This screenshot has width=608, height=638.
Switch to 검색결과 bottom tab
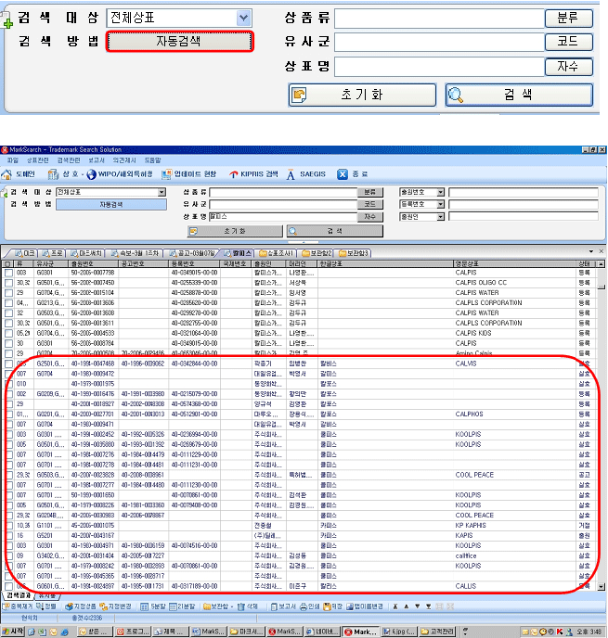(x=19, y=595)
